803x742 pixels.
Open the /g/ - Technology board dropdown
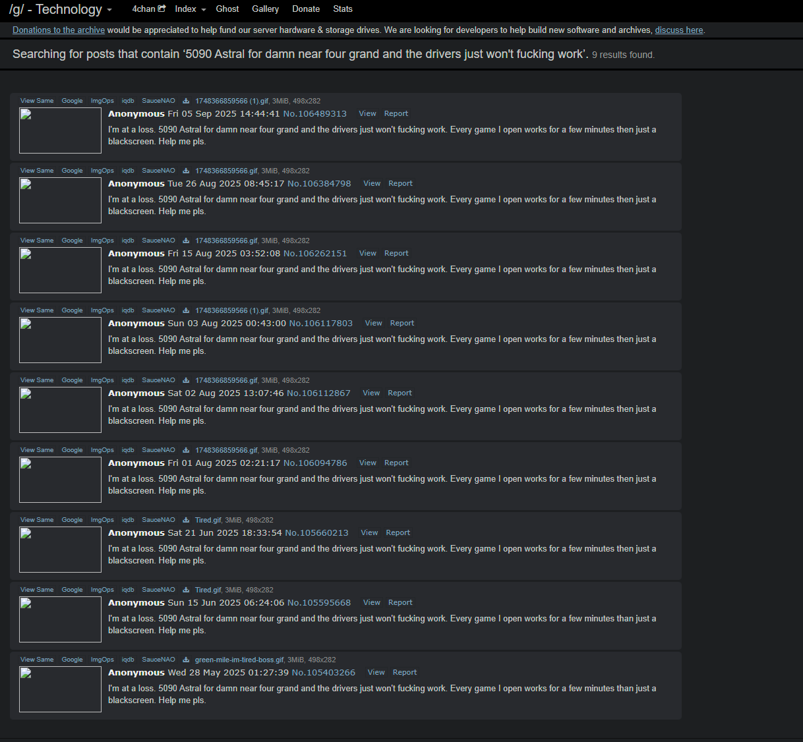tap(61, 9)
